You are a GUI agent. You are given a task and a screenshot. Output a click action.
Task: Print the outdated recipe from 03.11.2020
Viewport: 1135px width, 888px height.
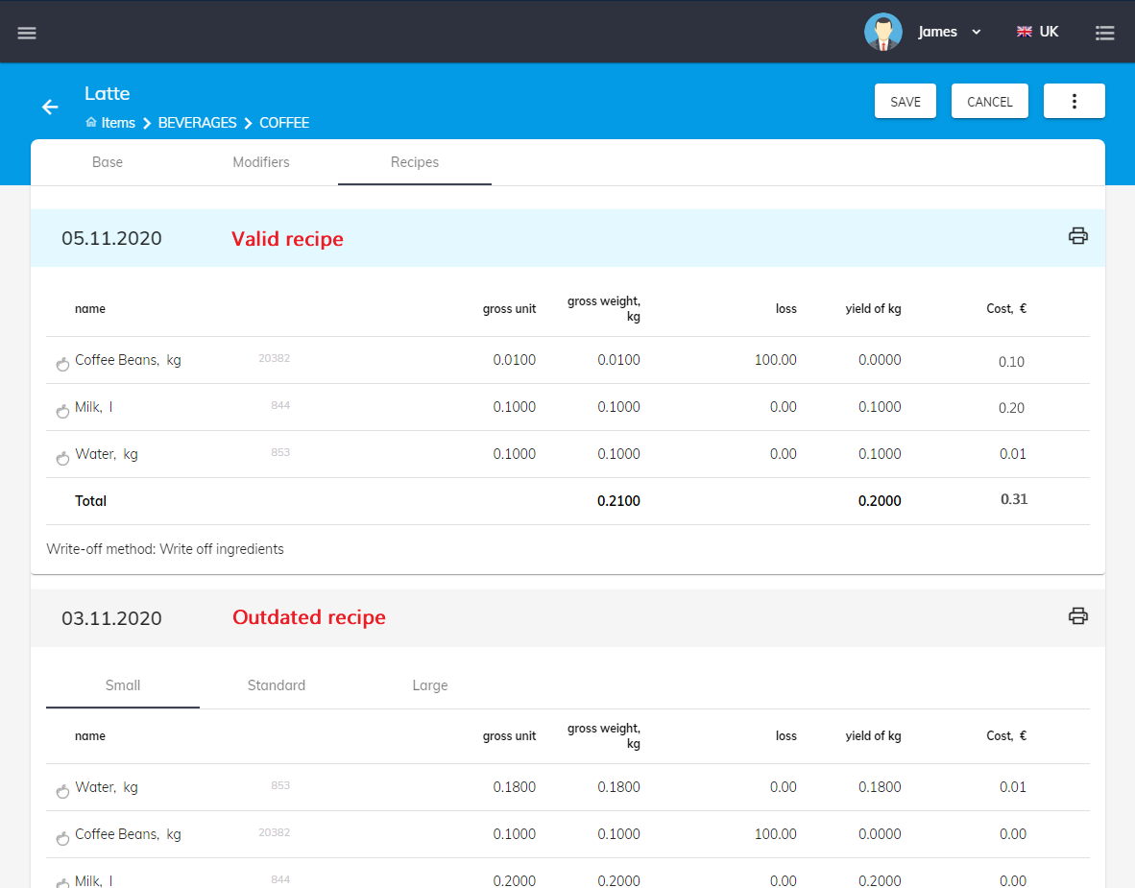[1077, 616]
